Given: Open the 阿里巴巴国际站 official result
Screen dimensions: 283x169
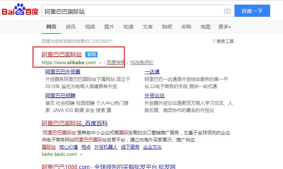Looking at the screenshot, I should click(x=62, y=55).
